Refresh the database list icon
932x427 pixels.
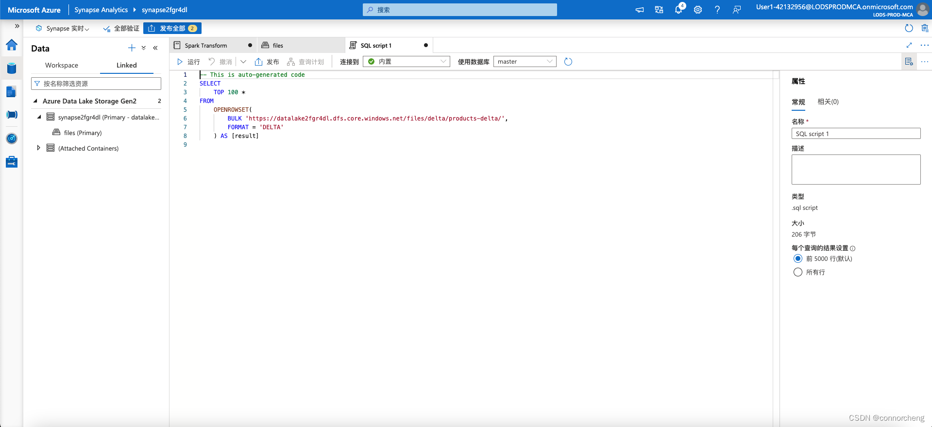point(568,62)
